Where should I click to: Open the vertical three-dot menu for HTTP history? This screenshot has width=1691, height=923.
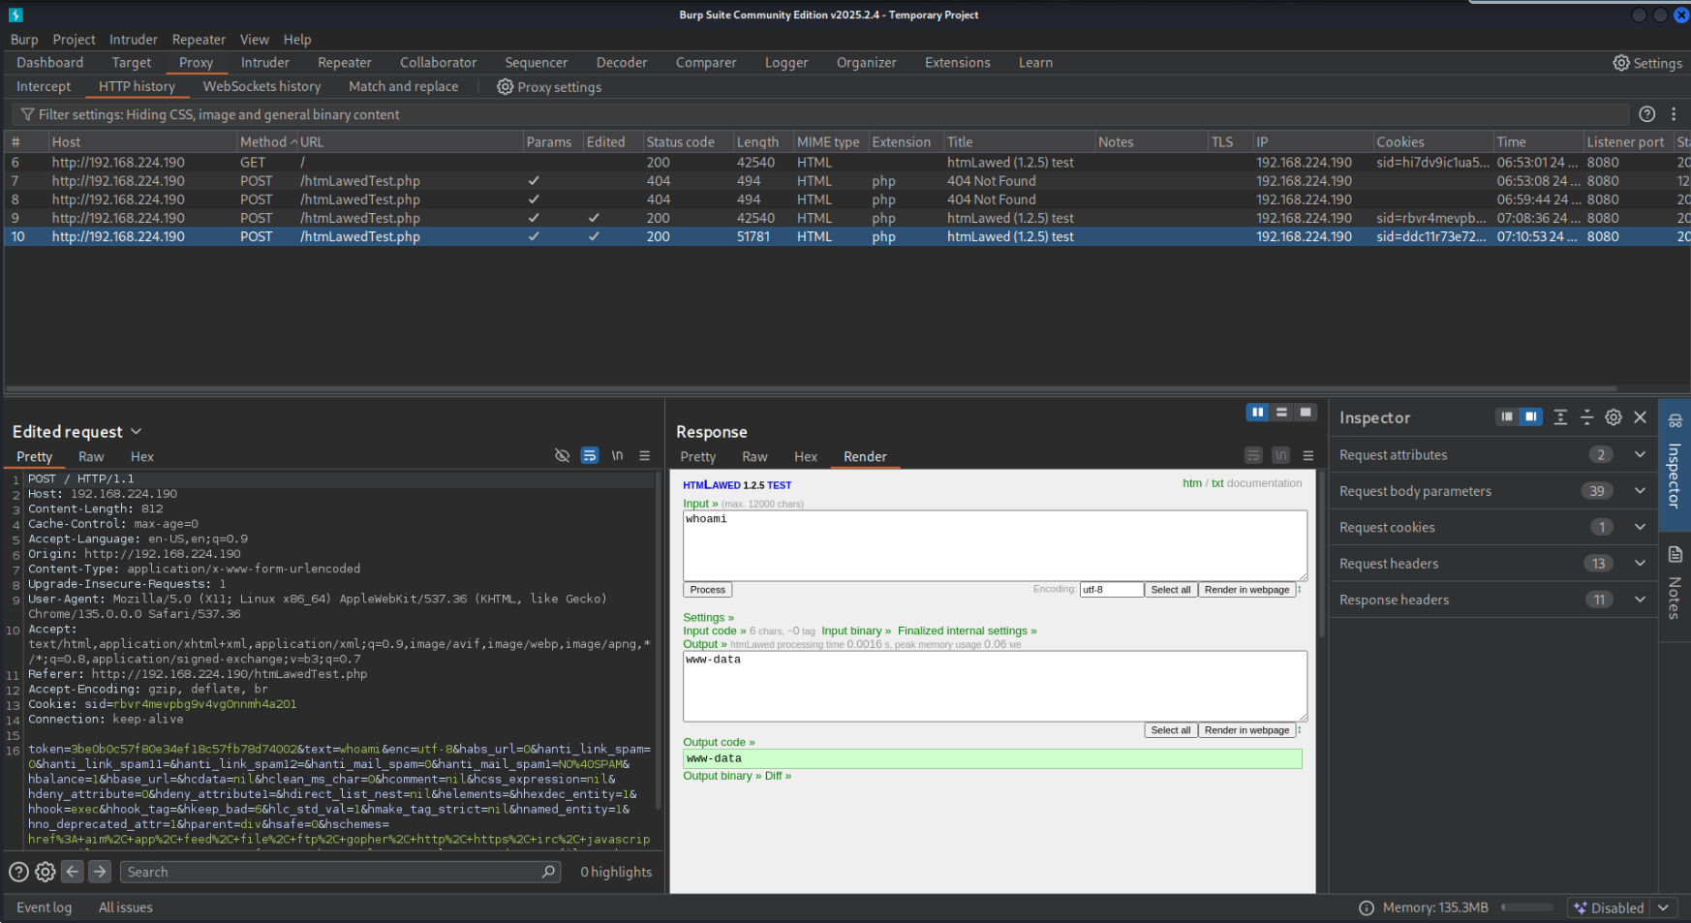[1674, 114]
